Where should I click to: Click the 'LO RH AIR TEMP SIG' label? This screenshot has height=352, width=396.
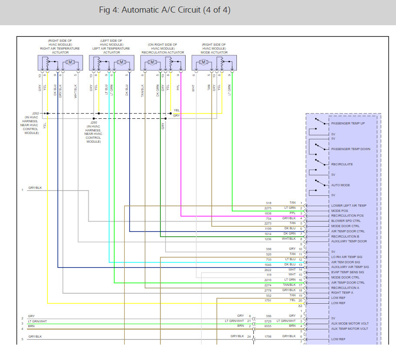pos(346,257)
